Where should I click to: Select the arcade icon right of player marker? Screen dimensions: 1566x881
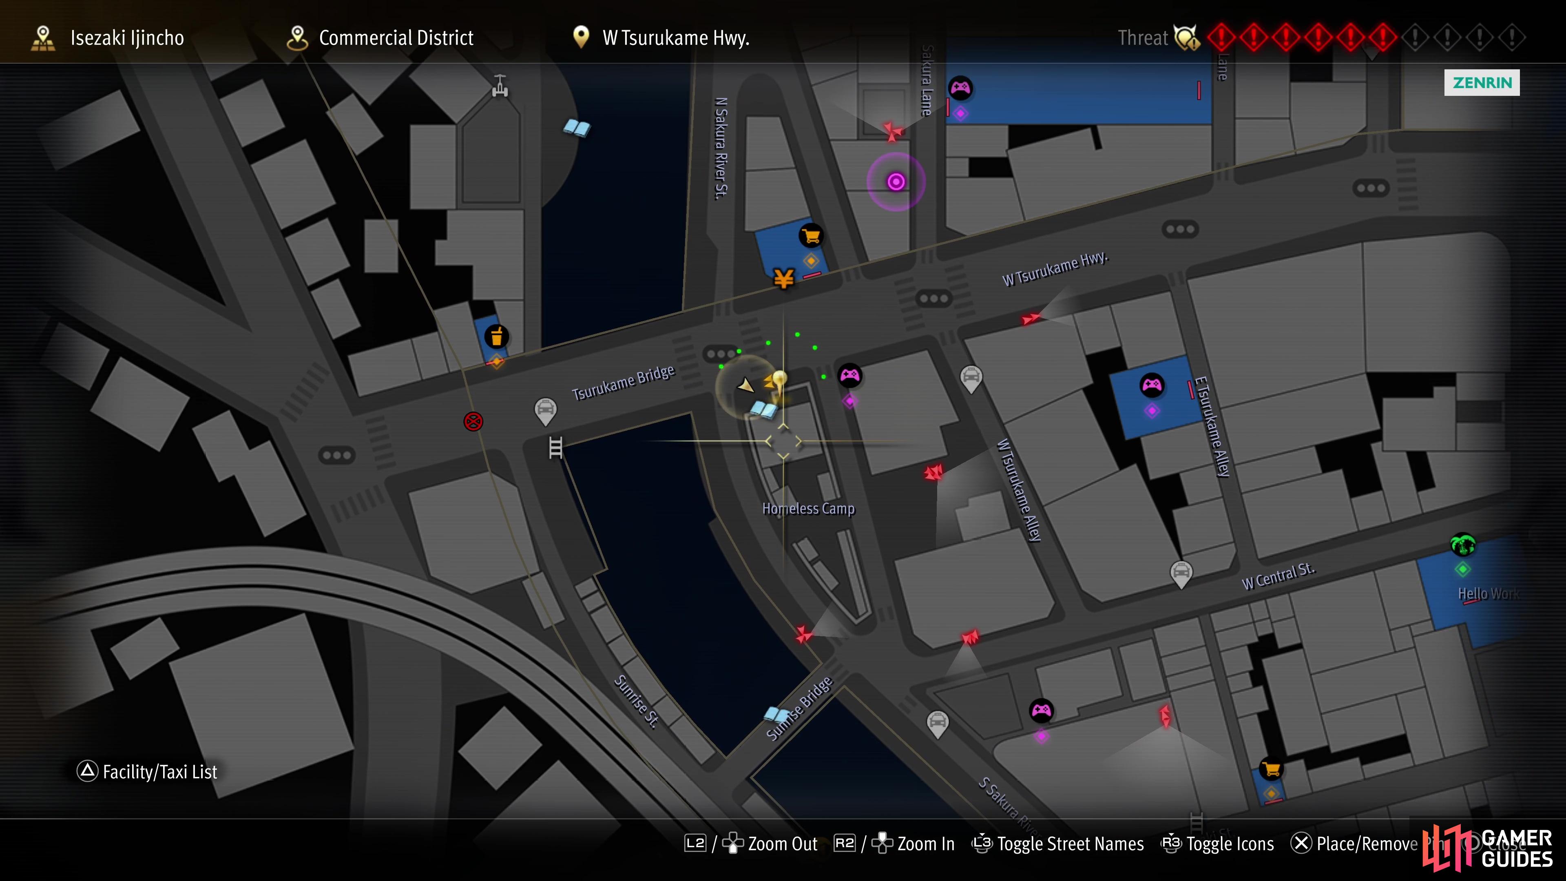849,376
